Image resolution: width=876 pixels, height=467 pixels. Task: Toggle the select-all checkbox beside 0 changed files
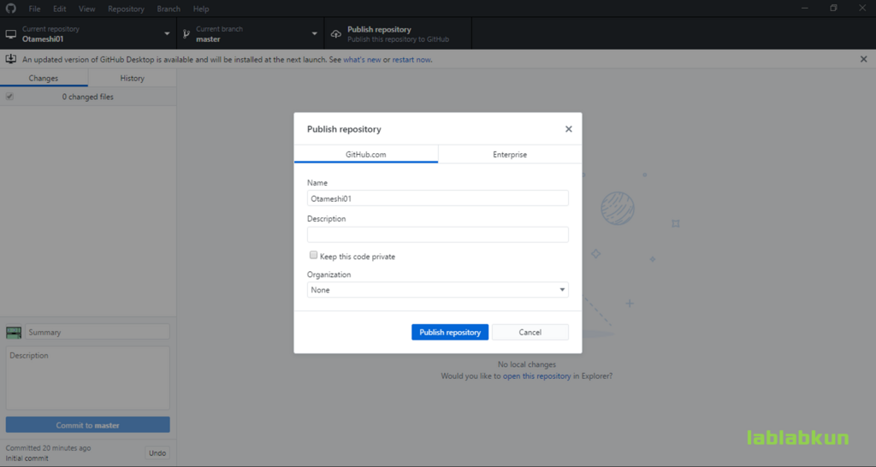(9, 97)
